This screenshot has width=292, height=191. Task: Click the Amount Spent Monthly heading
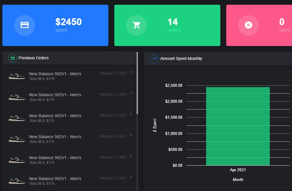tap(181, 58)
